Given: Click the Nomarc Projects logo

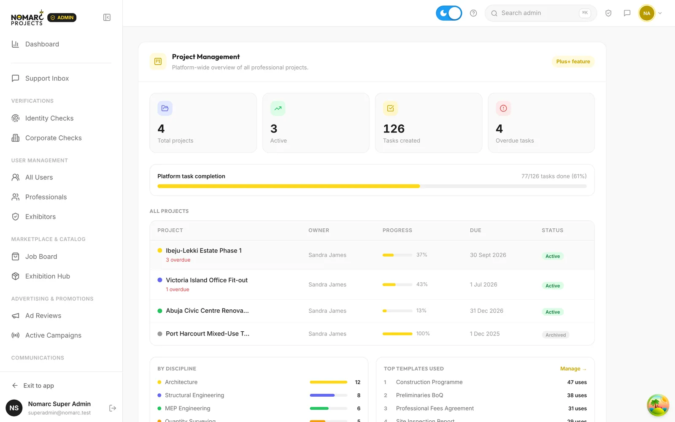Looking at the screenshot, I should [x=27, y=18].
